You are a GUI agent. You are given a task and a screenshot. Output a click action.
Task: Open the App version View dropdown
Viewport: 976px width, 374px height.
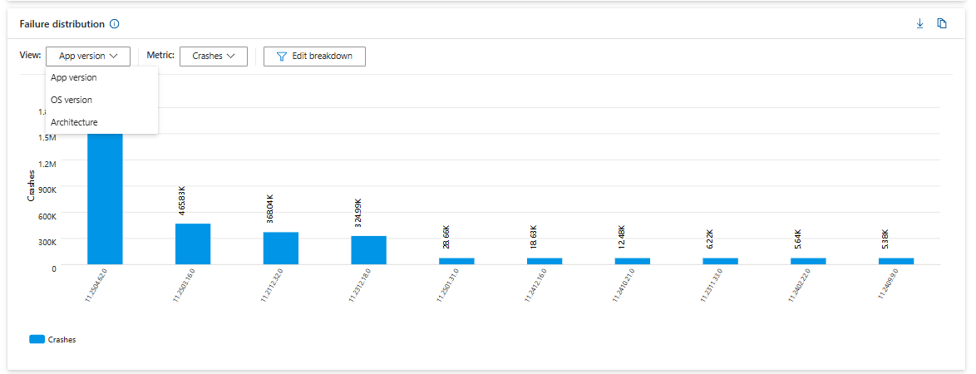pos(88,56)
